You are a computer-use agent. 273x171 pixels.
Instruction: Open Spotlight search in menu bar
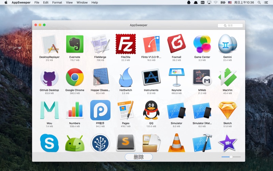pos(259,2)
